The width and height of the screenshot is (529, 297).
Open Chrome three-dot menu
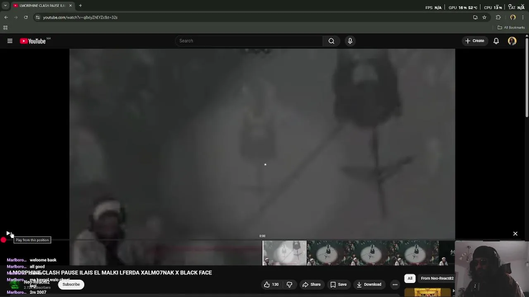click(x=523, y=17)
